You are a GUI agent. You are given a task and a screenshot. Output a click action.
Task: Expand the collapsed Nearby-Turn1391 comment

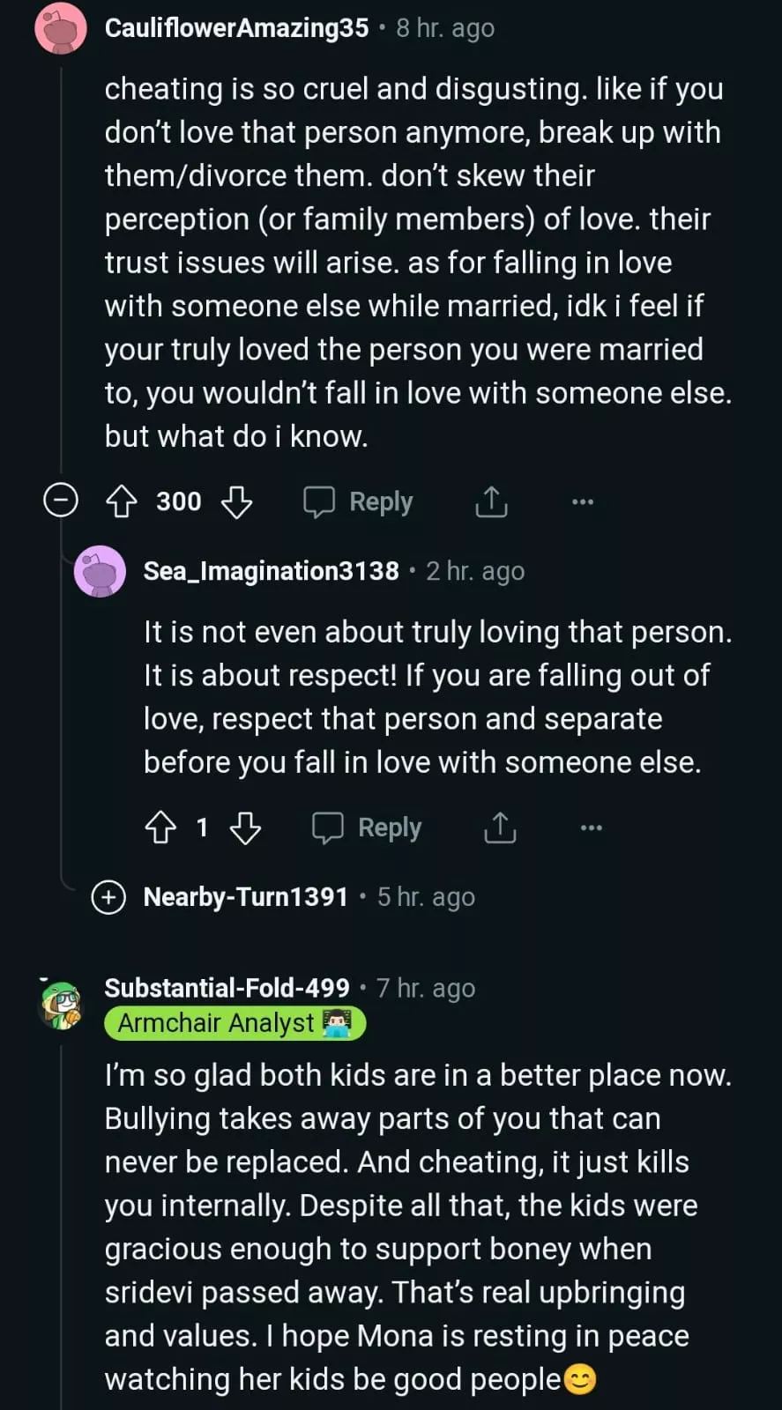tap(109, 897)
